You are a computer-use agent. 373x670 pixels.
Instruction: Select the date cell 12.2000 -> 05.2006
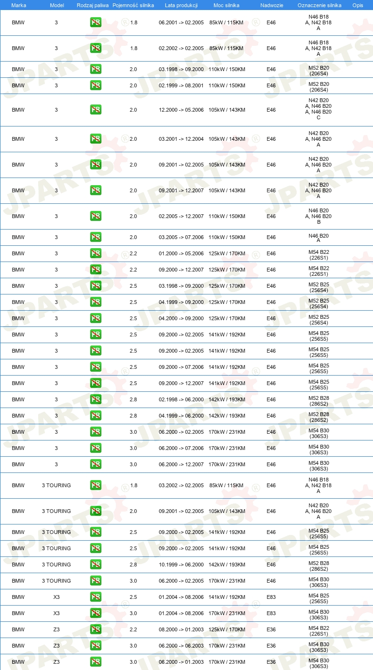(181, 110)
